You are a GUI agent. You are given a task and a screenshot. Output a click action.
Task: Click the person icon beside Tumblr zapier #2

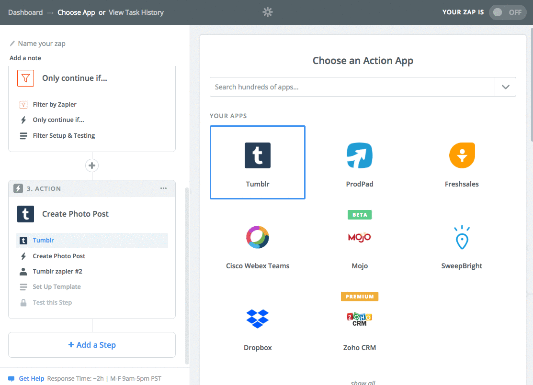pyautogui.click(x=23, y=272)
